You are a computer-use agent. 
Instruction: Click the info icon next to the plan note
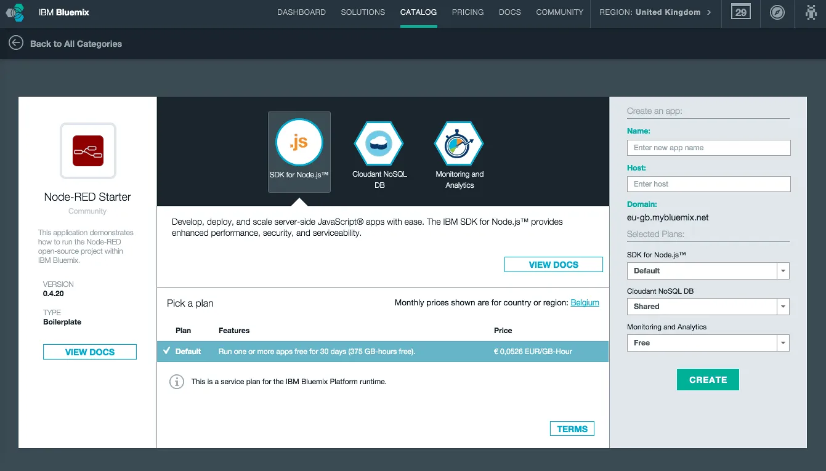177,381
